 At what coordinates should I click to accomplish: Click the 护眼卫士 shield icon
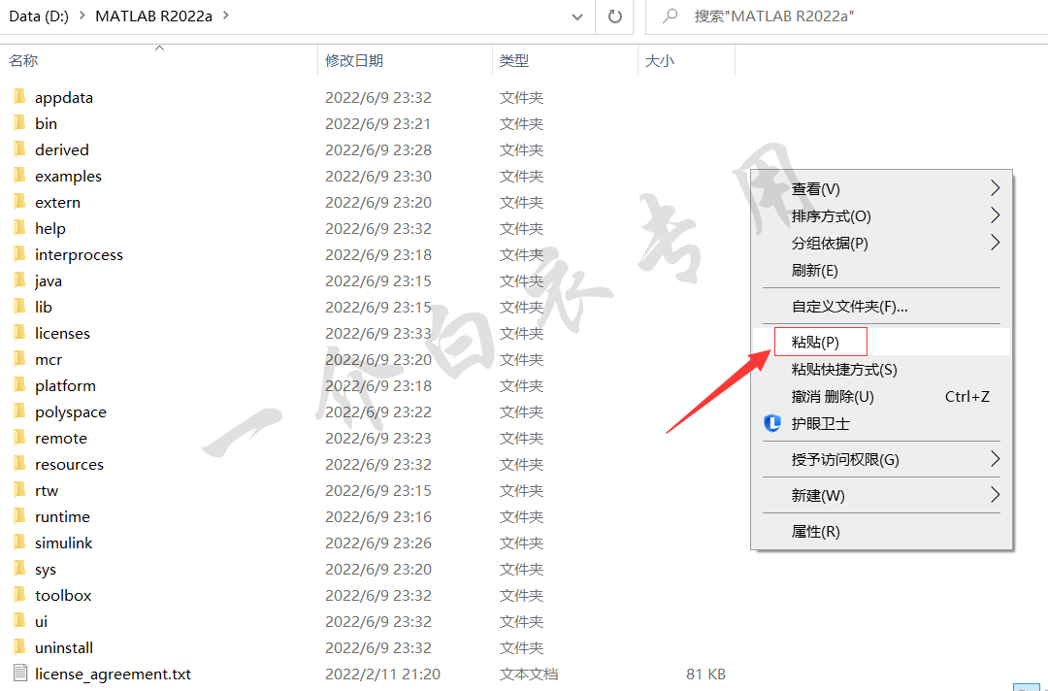click(772, 423)
